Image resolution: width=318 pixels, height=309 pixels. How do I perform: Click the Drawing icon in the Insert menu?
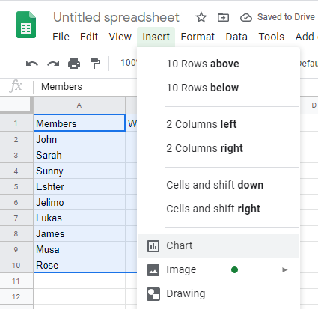[153, 294]
